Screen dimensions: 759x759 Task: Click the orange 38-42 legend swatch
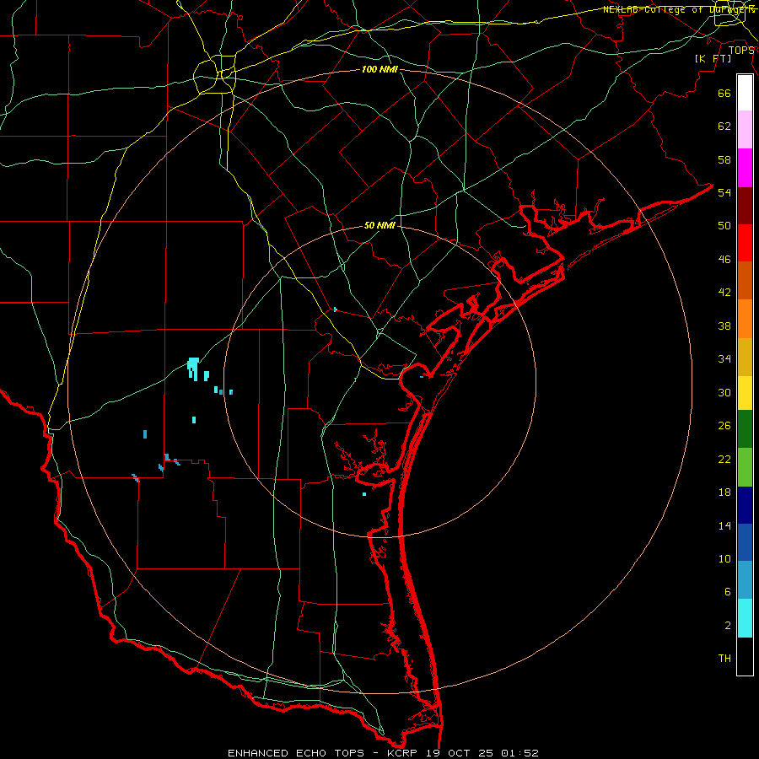point(745,319)
